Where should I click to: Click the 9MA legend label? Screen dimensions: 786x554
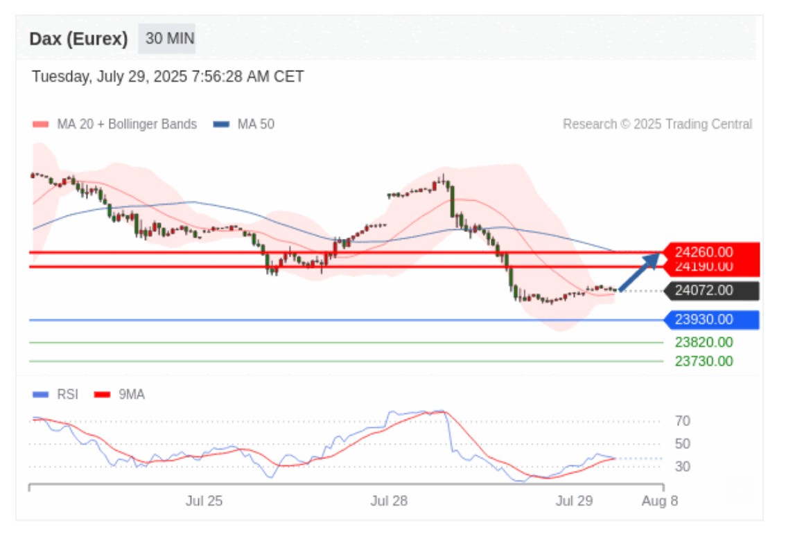tap(132, 395)
